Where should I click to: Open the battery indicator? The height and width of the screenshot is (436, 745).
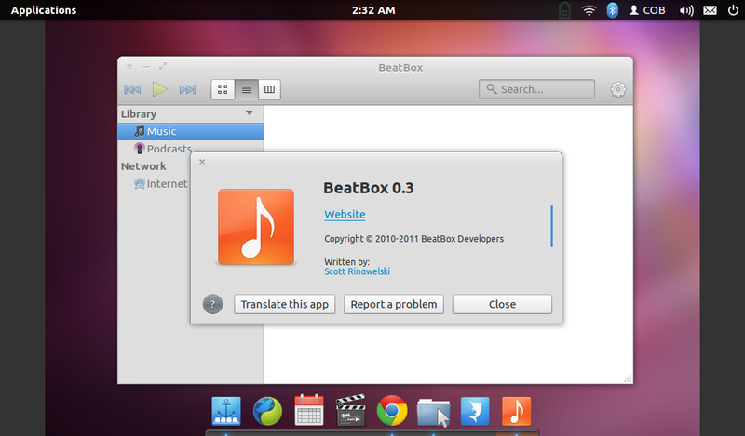pos(564,10)
